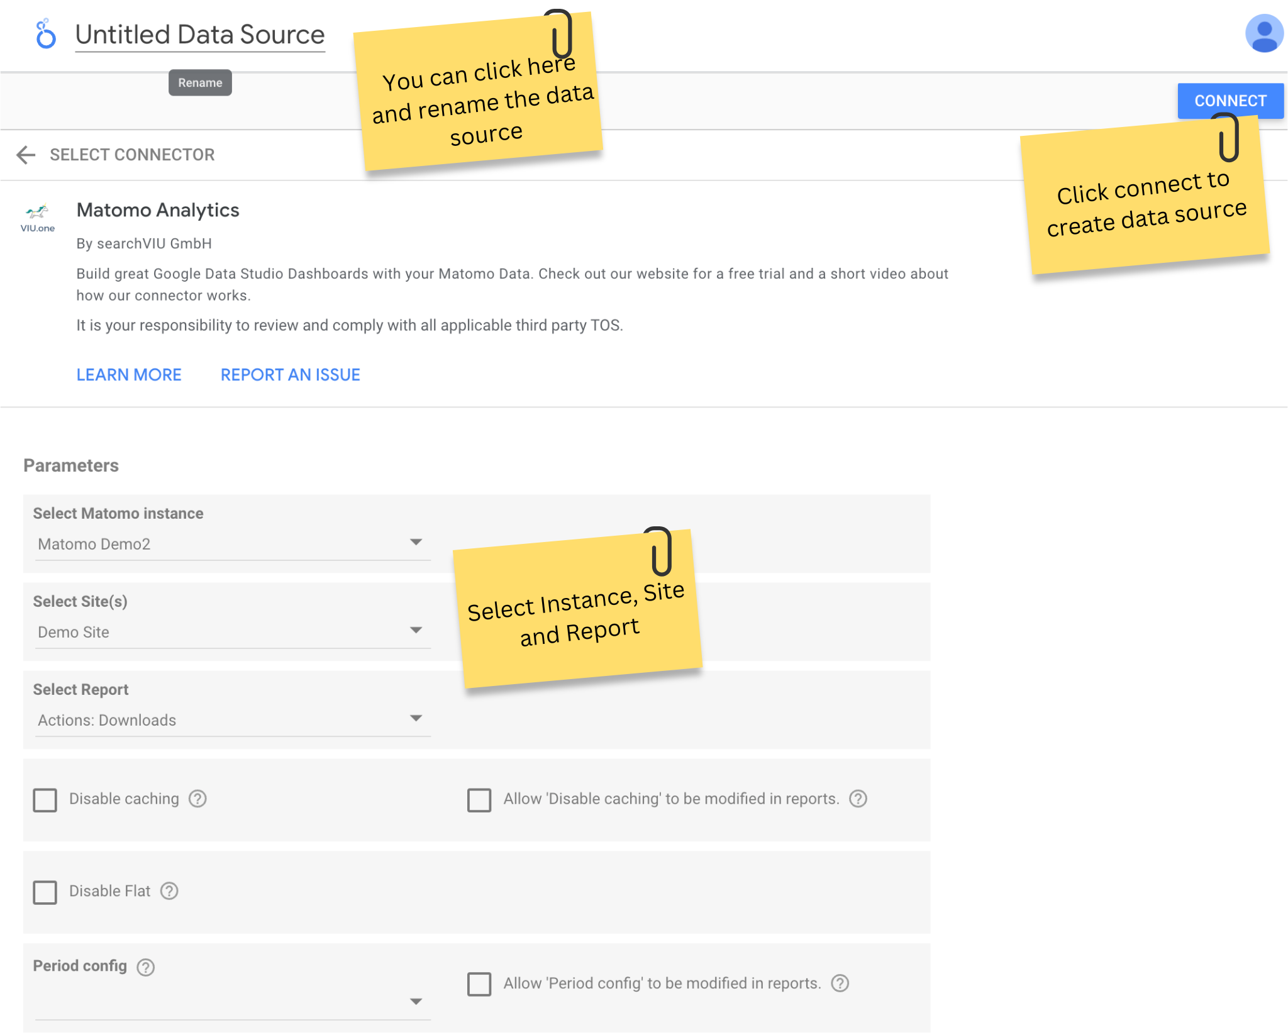Go back using the Select Connector arrow
1288x1035 pixels.
(26, 155)
